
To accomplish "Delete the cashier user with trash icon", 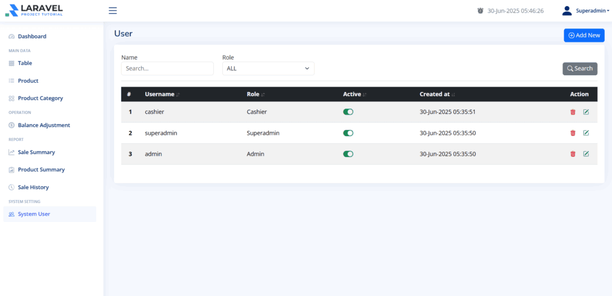I will (x=573, y=112).
